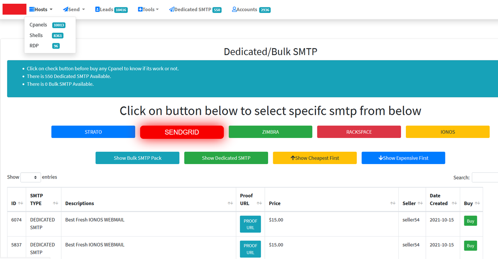
Task: Go to Leads page in navbar
Action: (x=111, y=9)
